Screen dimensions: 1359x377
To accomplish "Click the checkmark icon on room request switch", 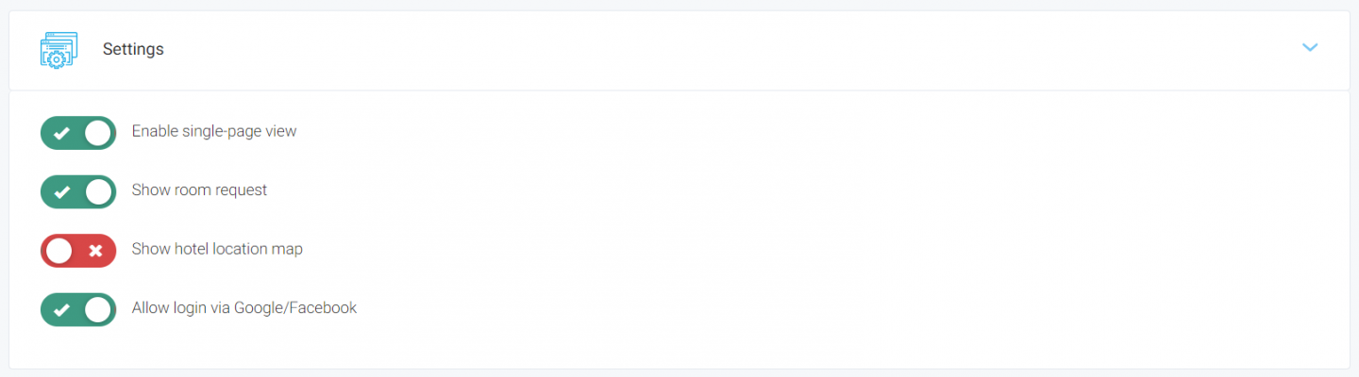I will [61, 192].
